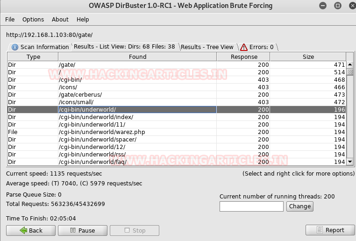Click the Average speed text
This screenshot has width=356, height=241.
(x=74, y=184)
